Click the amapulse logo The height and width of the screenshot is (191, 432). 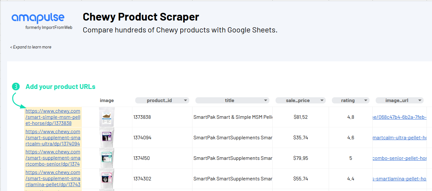coord(38,18)
